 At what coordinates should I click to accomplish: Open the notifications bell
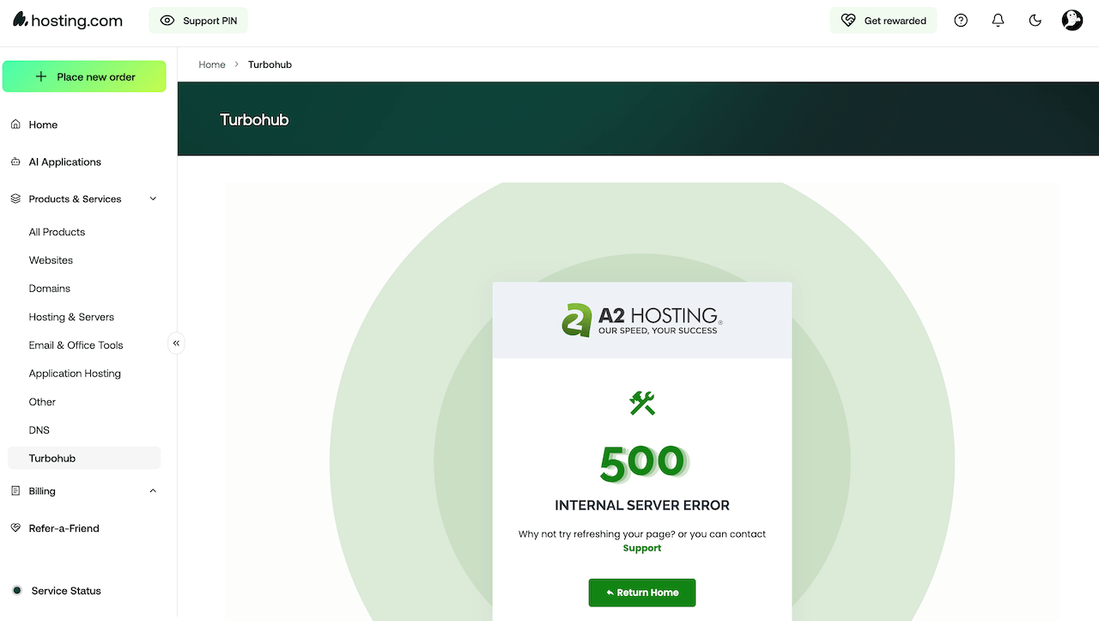coord(998,20)
